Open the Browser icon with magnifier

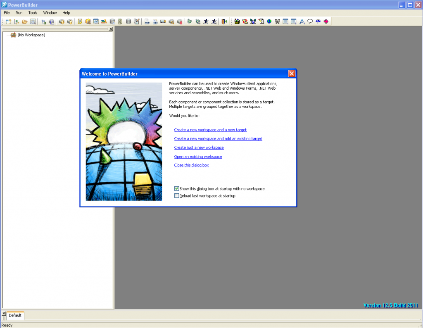[88, 21]
